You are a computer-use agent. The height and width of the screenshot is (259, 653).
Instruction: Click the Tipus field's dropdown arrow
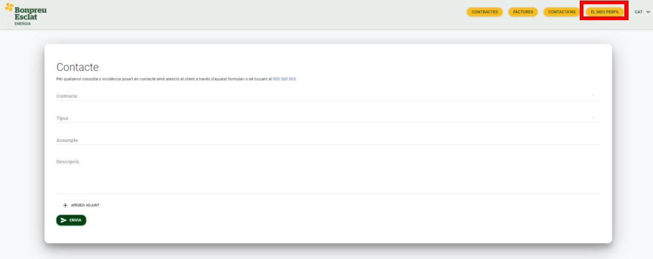(x=592, y=118)
